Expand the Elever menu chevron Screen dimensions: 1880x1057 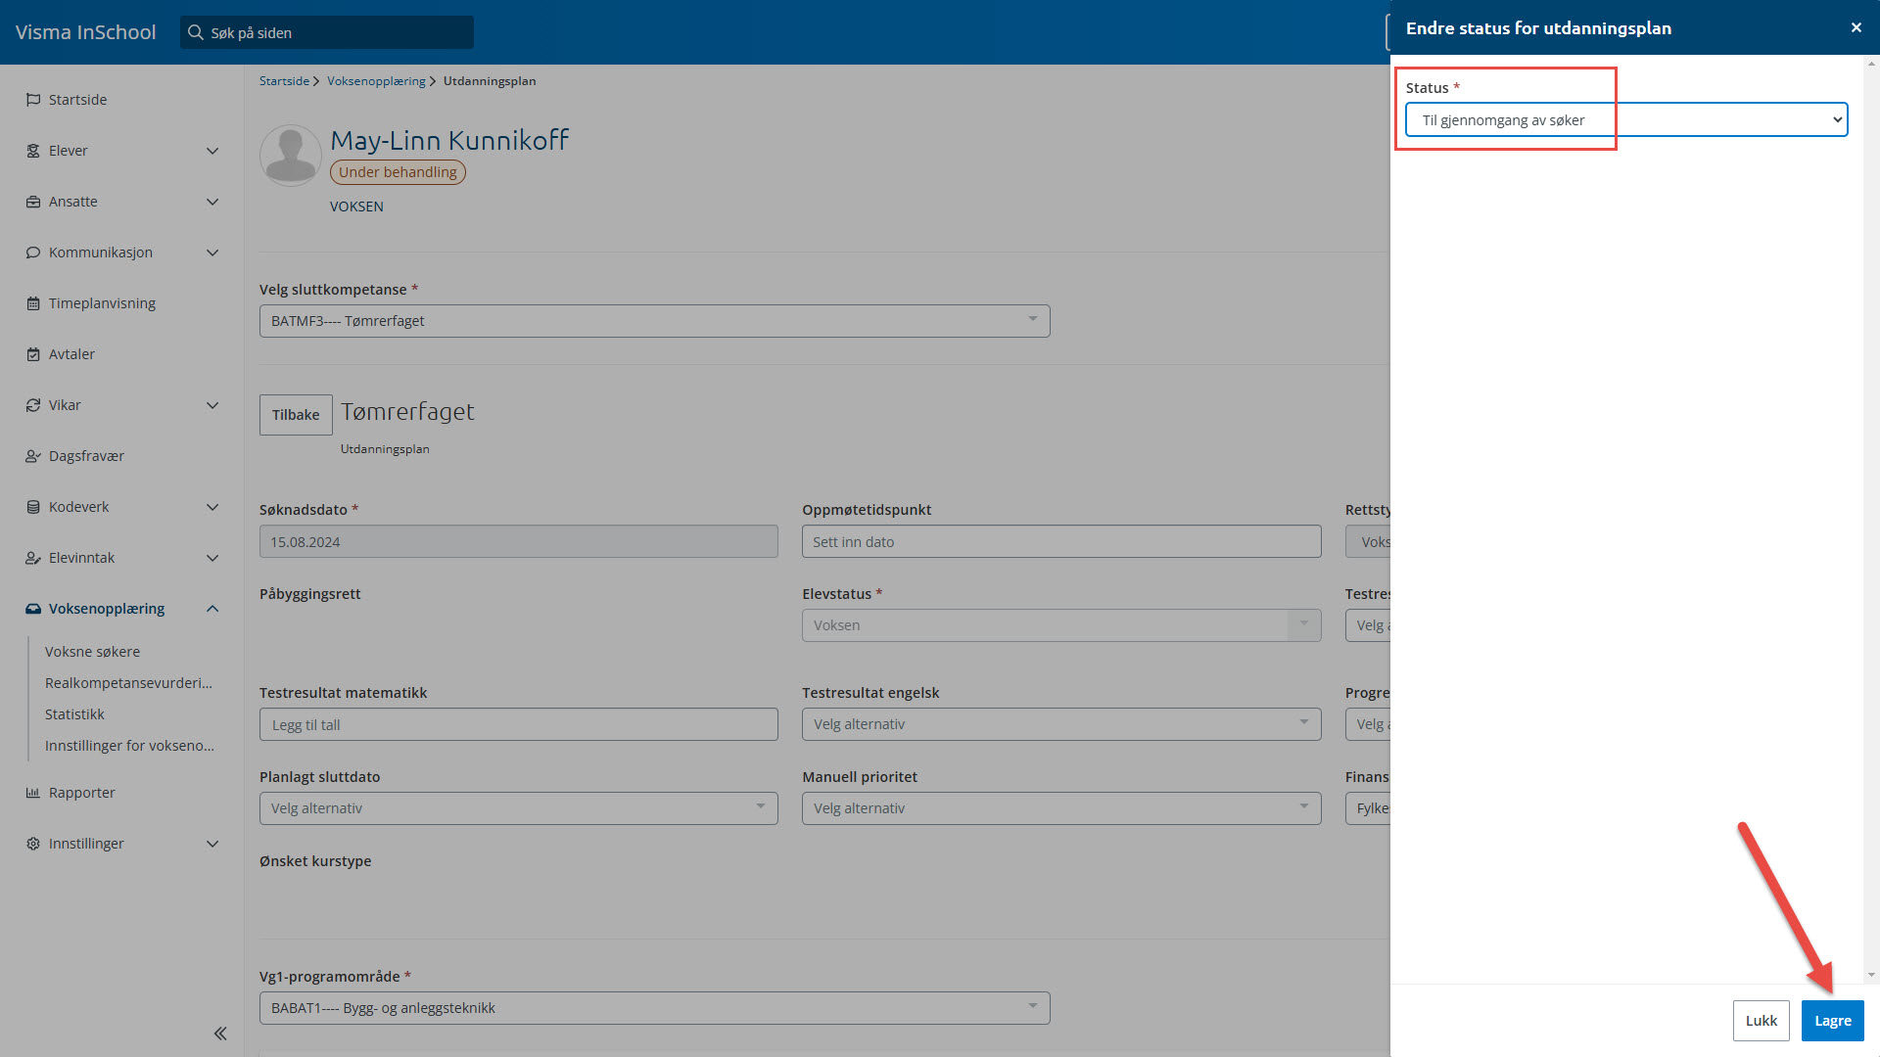point(212,151)
